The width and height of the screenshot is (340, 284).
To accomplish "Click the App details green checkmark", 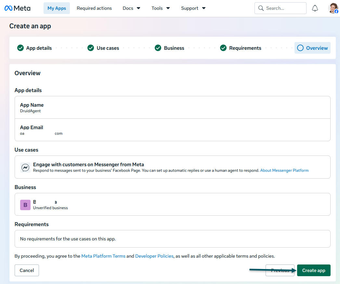I will tap(20, 48).
